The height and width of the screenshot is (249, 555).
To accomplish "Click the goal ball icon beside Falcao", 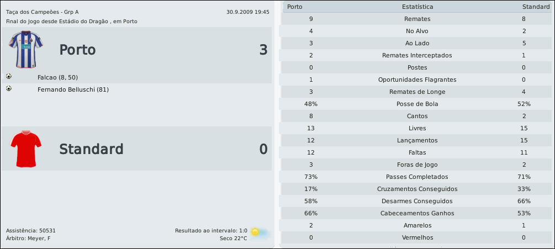I will click(x=9, y=77).
